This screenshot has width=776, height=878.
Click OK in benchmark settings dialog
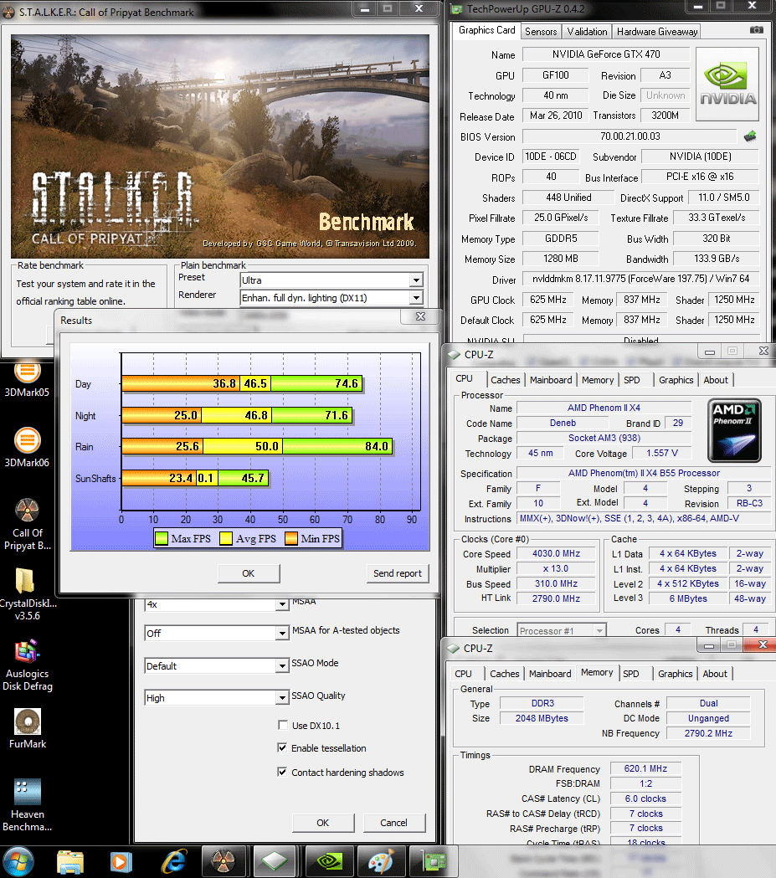322,823
